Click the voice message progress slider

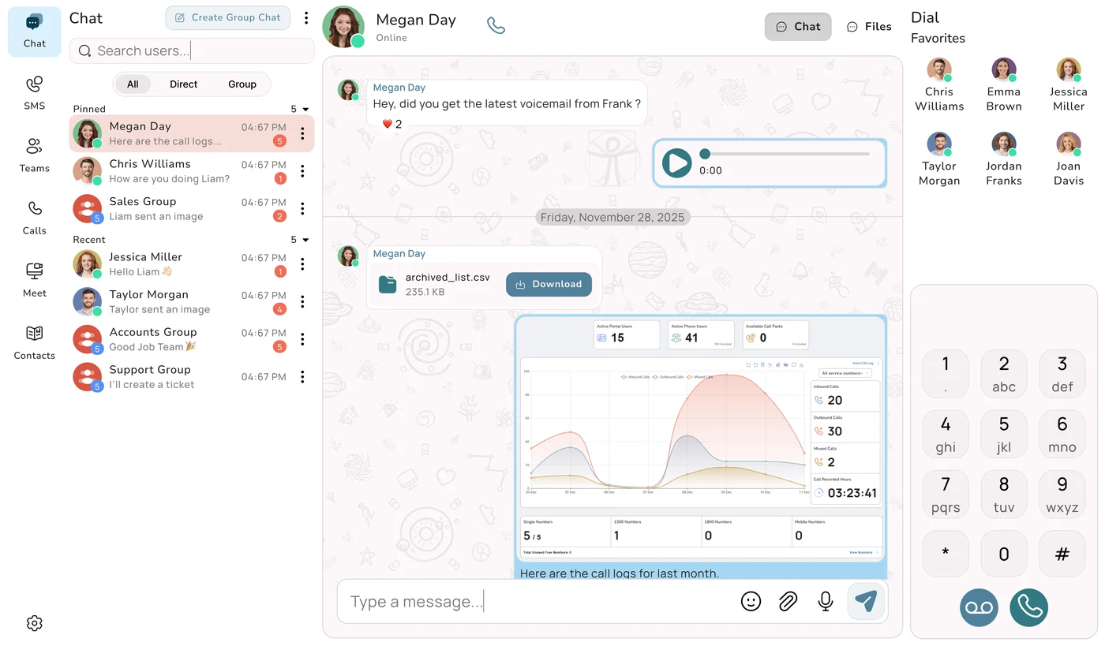tap(785, 154)
